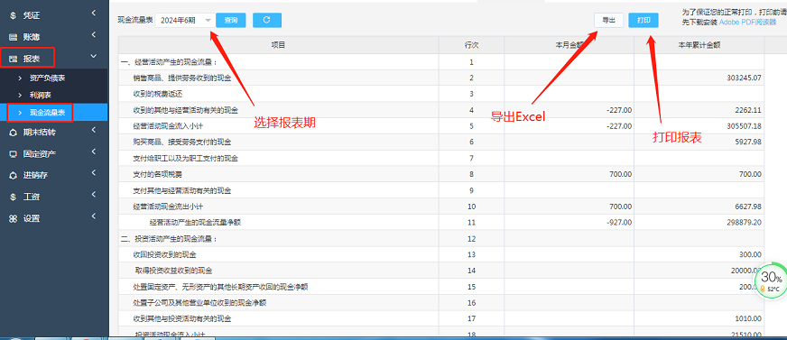787x340 pixels.
Task: Open the 固定资产 sidebar section
Action: [54, 154]
